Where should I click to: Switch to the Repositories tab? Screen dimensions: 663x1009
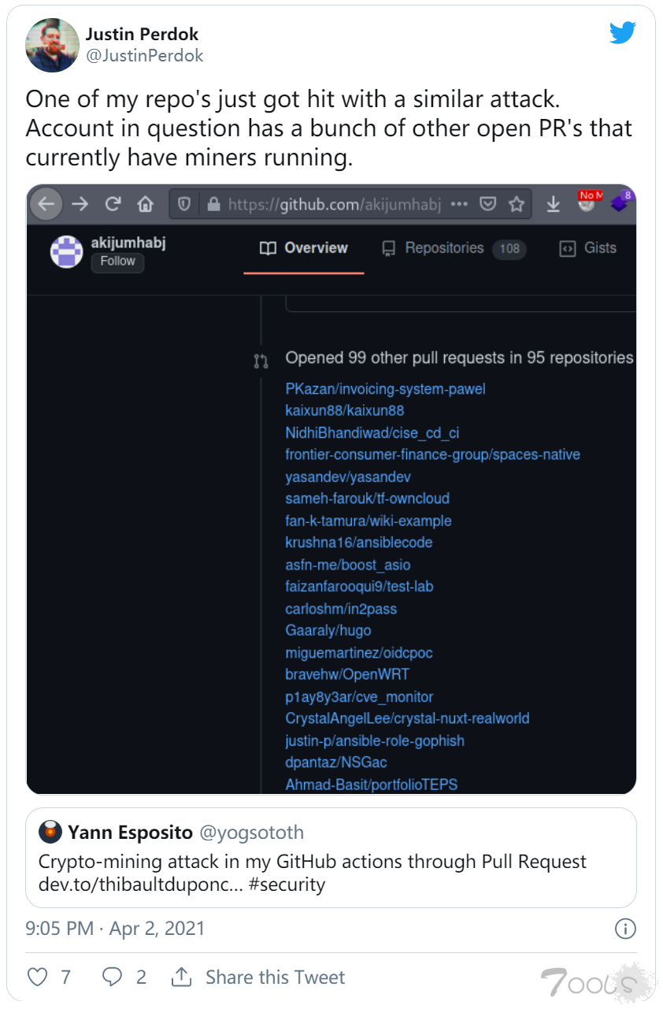click(445, 247)
